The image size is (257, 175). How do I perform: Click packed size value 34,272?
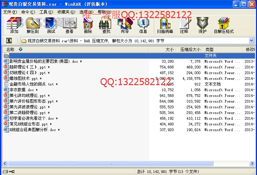[194, 124]
